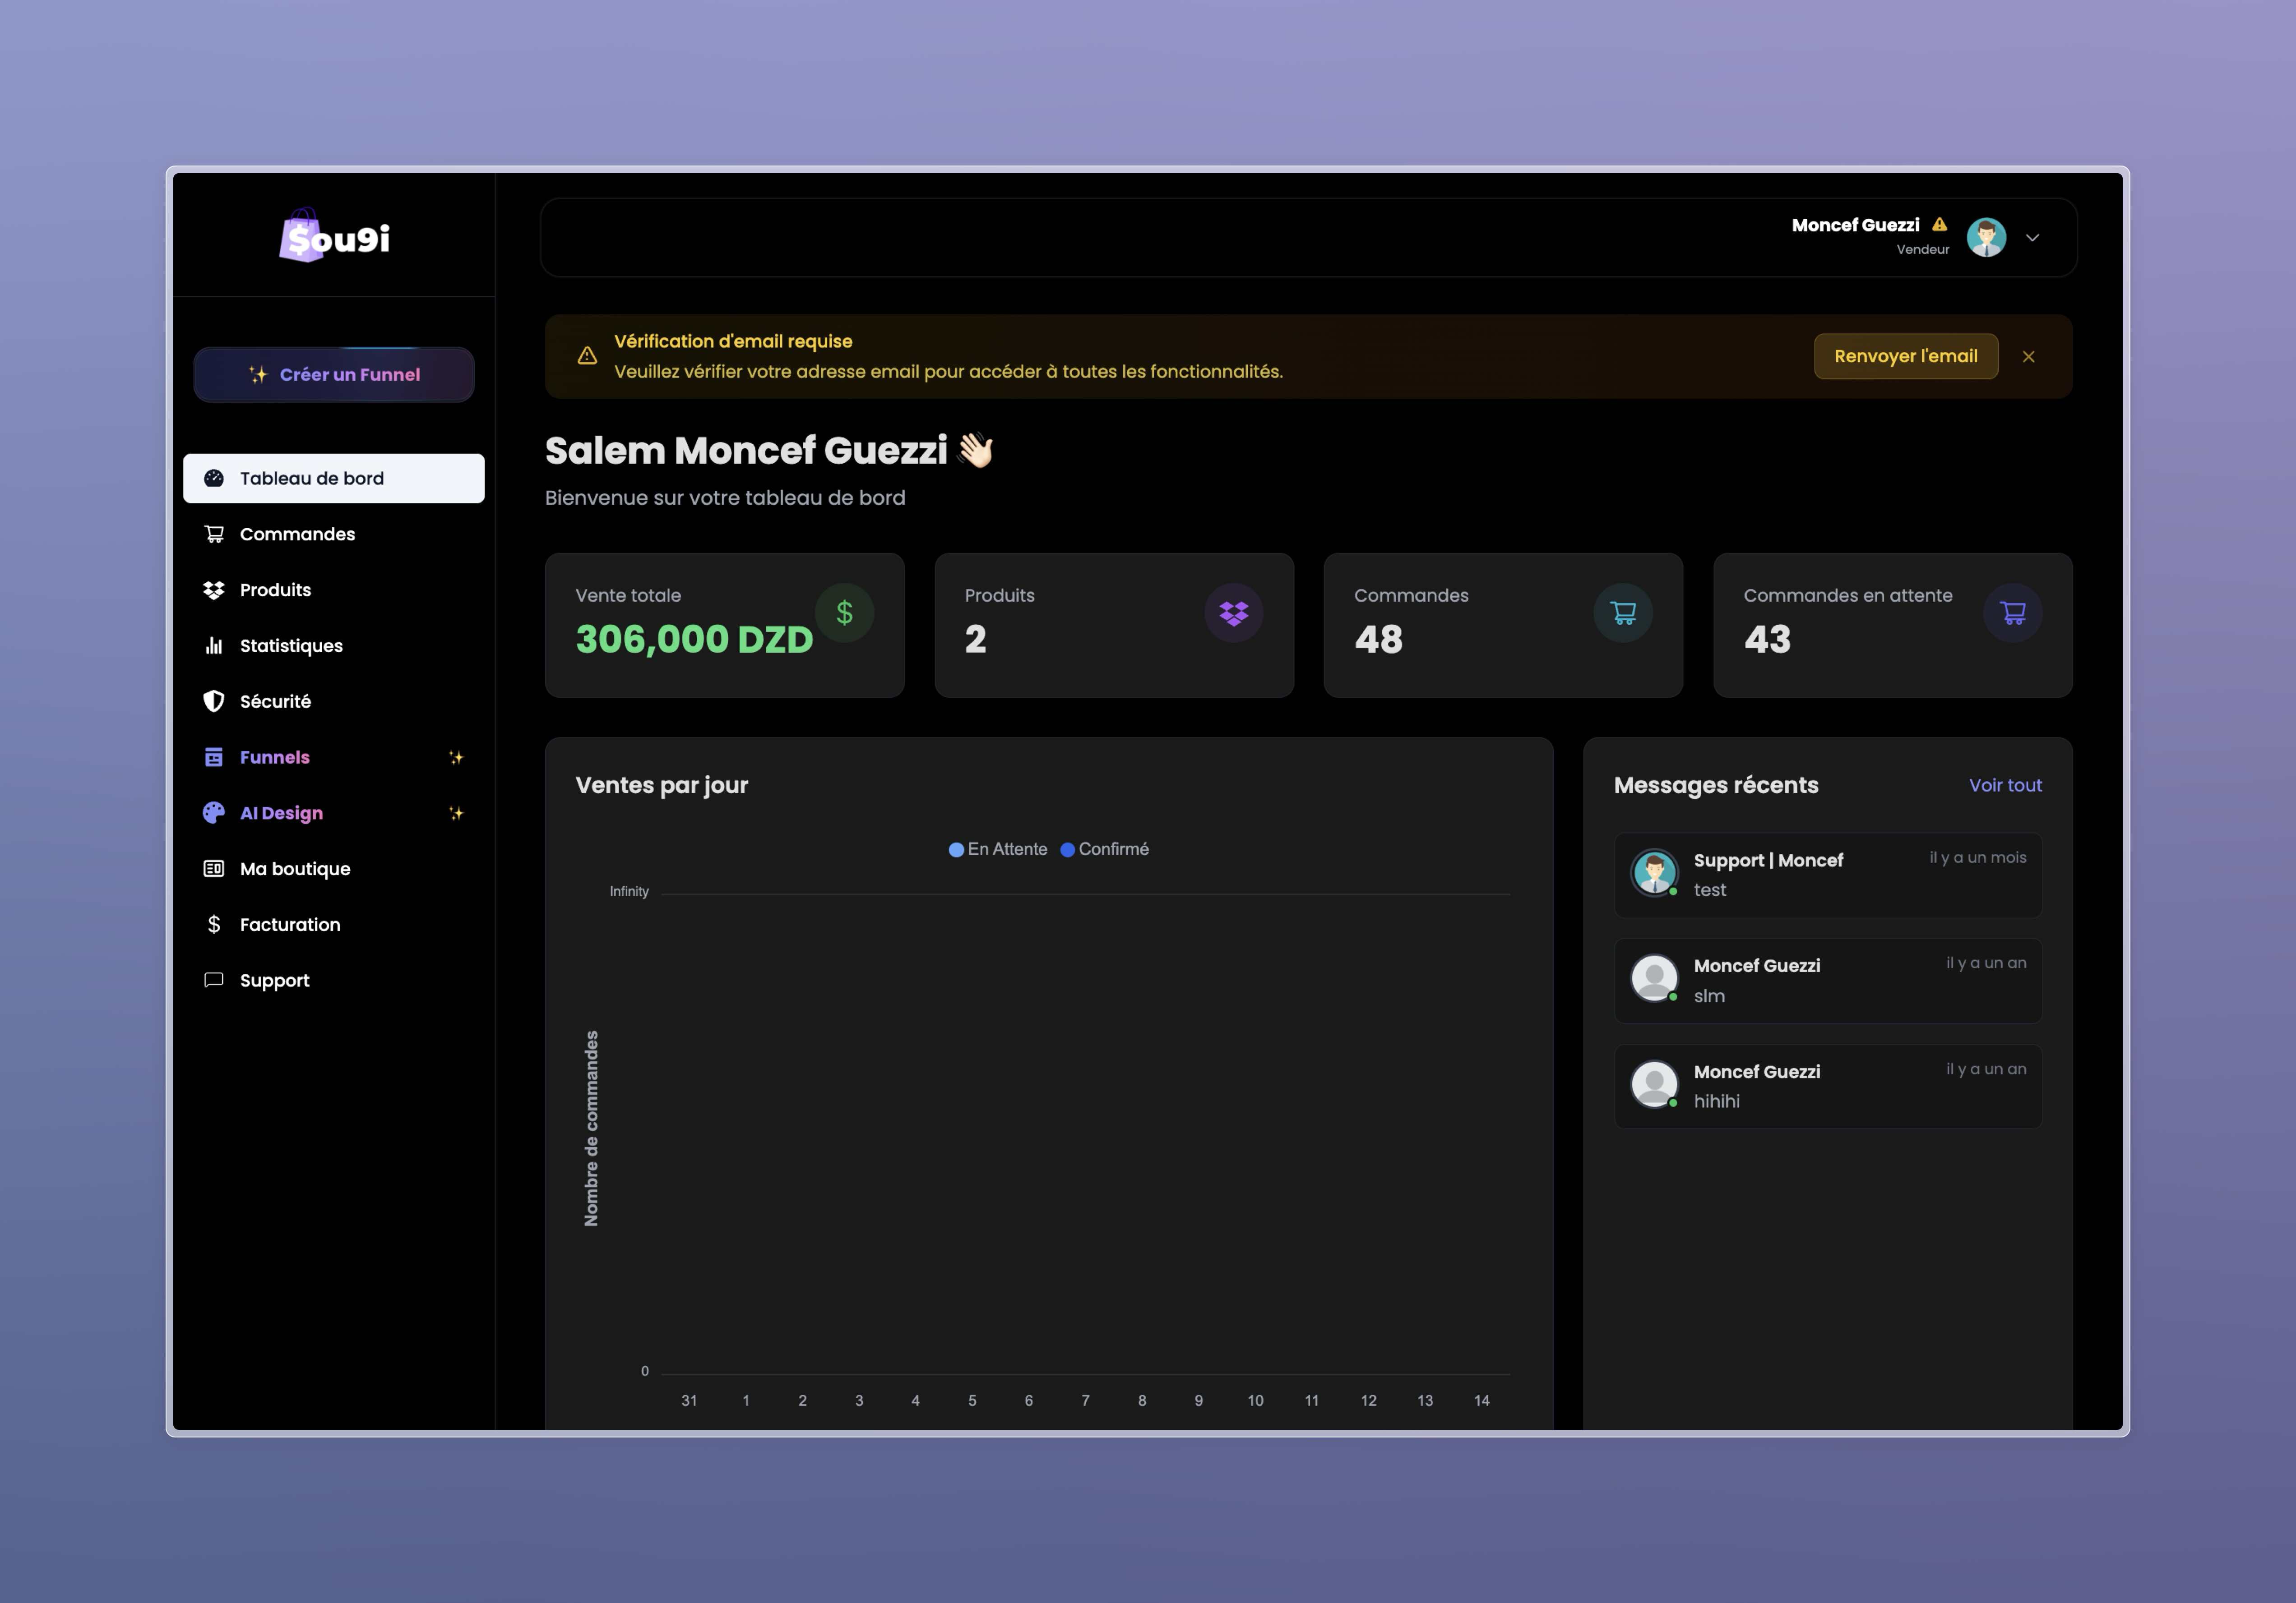This screenshot has height=1603, width=2296.
Task: Open the Support | Moncef message
Action: coord(1827,875)
